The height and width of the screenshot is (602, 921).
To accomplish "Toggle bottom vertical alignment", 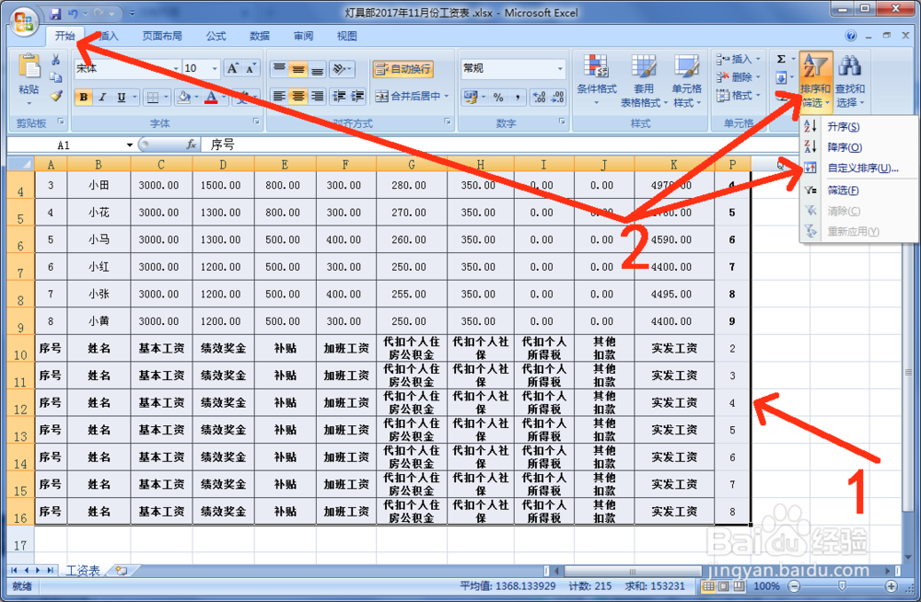I will pos(317,69).
